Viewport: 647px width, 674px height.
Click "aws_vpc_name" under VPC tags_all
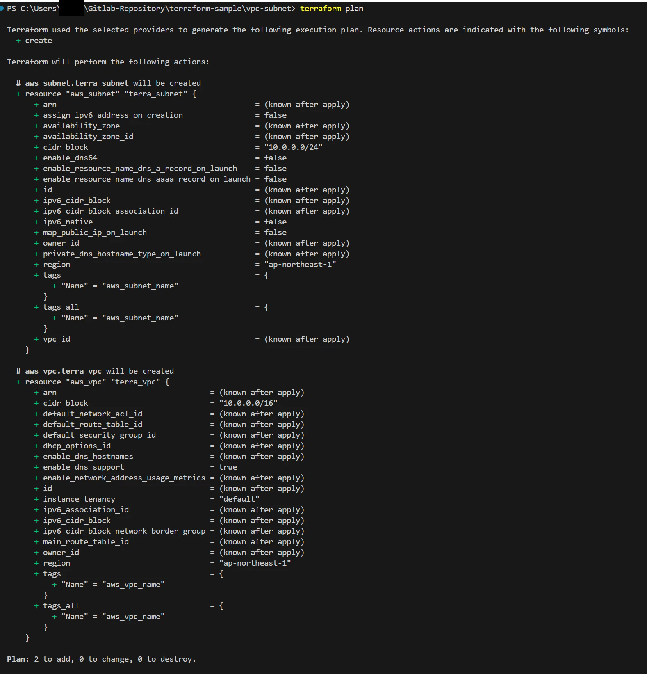pos(133,617)
